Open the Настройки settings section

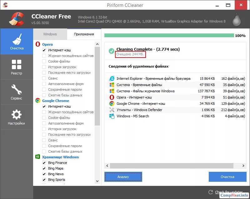[x=17, y=117]
